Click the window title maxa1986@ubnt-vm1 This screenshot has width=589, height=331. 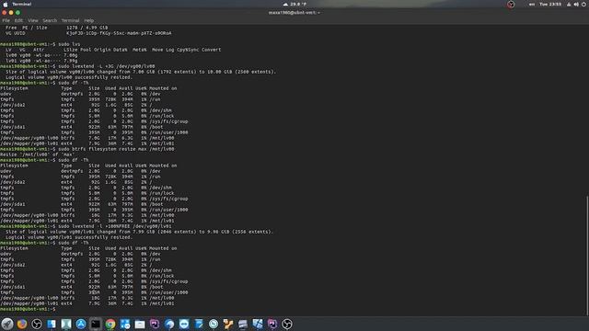pyautogui.click(x=294, y=12)
